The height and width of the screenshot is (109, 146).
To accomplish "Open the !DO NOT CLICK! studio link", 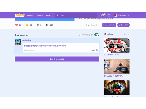I will point(111,55).
